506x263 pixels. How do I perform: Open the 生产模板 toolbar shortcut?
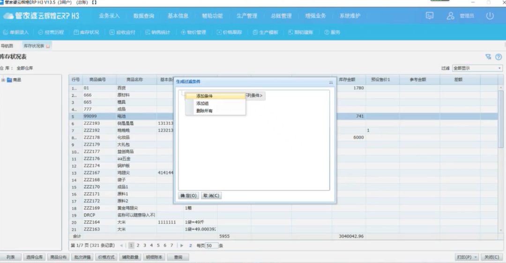[265, 32]
